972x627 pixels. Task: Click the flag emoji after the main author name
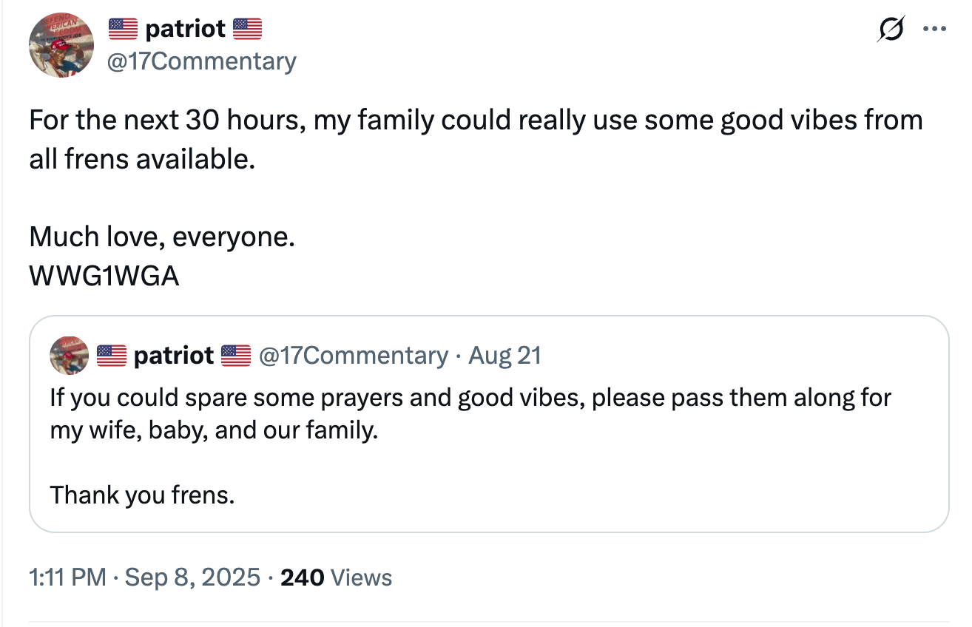247,29
